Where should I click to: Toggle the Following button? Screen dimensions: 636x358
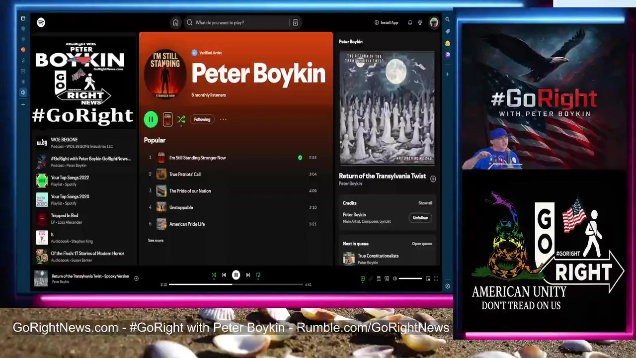[202, 119]
